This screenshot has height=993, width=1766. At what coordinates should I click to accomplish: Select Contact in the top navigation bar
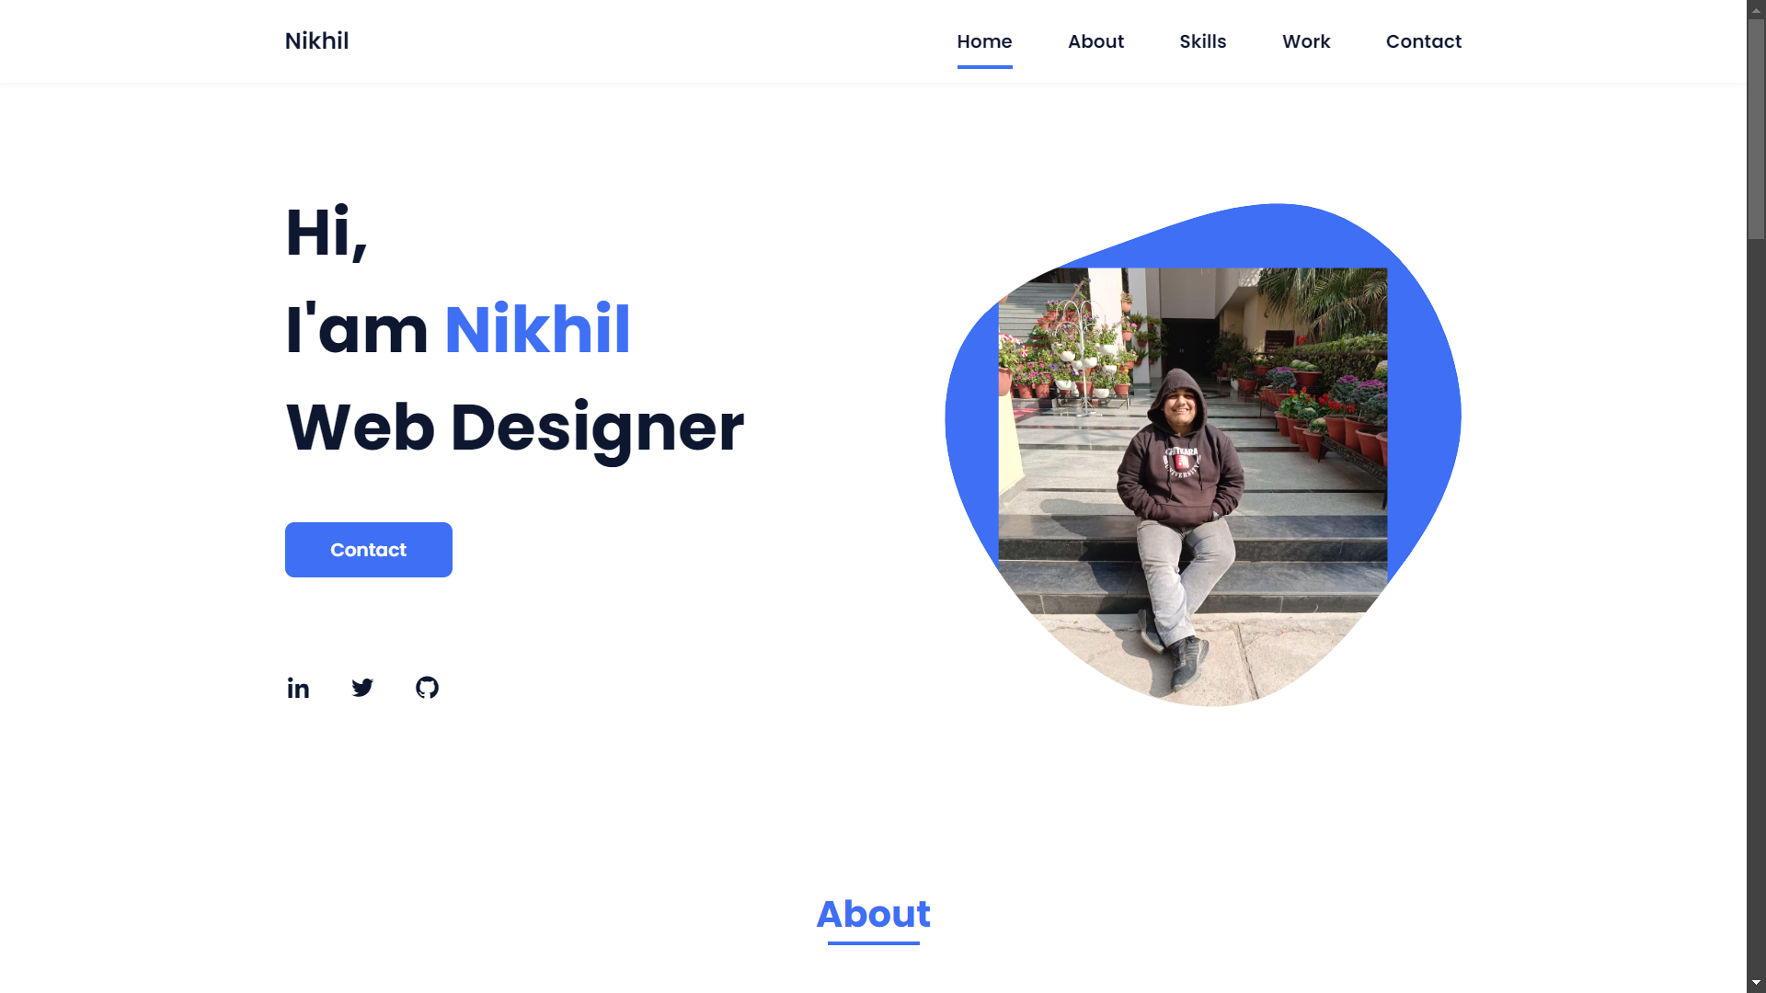click(x=1423, y=41)
